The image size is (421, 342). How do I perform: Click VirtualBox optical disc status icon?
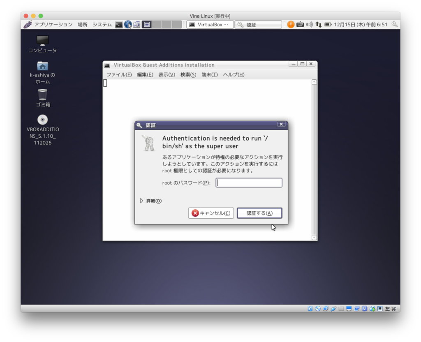[318, 309]
